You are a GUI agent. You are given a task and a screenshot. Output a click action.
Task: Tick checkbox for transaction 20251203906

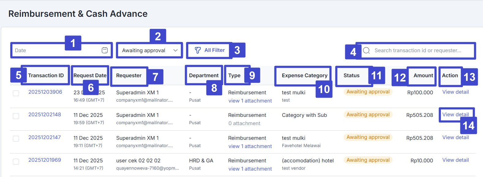[16, 93]
